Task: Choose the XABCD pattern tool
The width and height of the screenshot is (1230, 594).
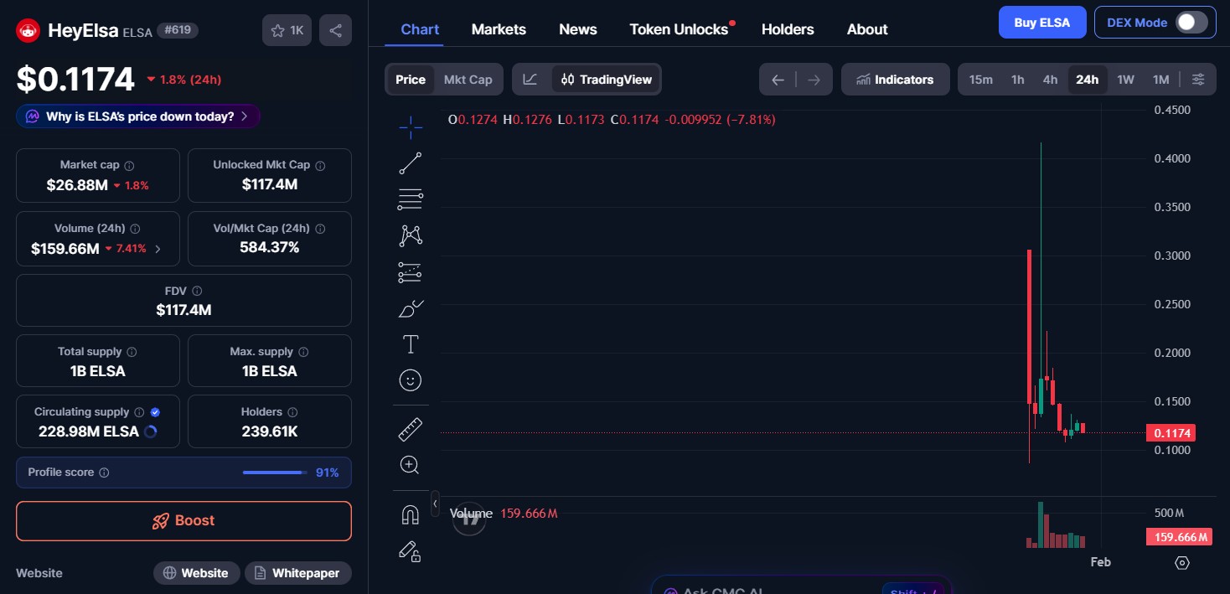Action: [x=410, y=235]
